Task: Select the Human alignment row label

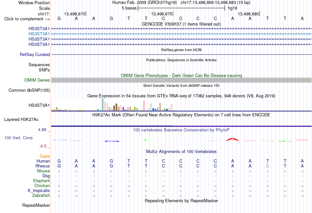Action: click(43, 161)
